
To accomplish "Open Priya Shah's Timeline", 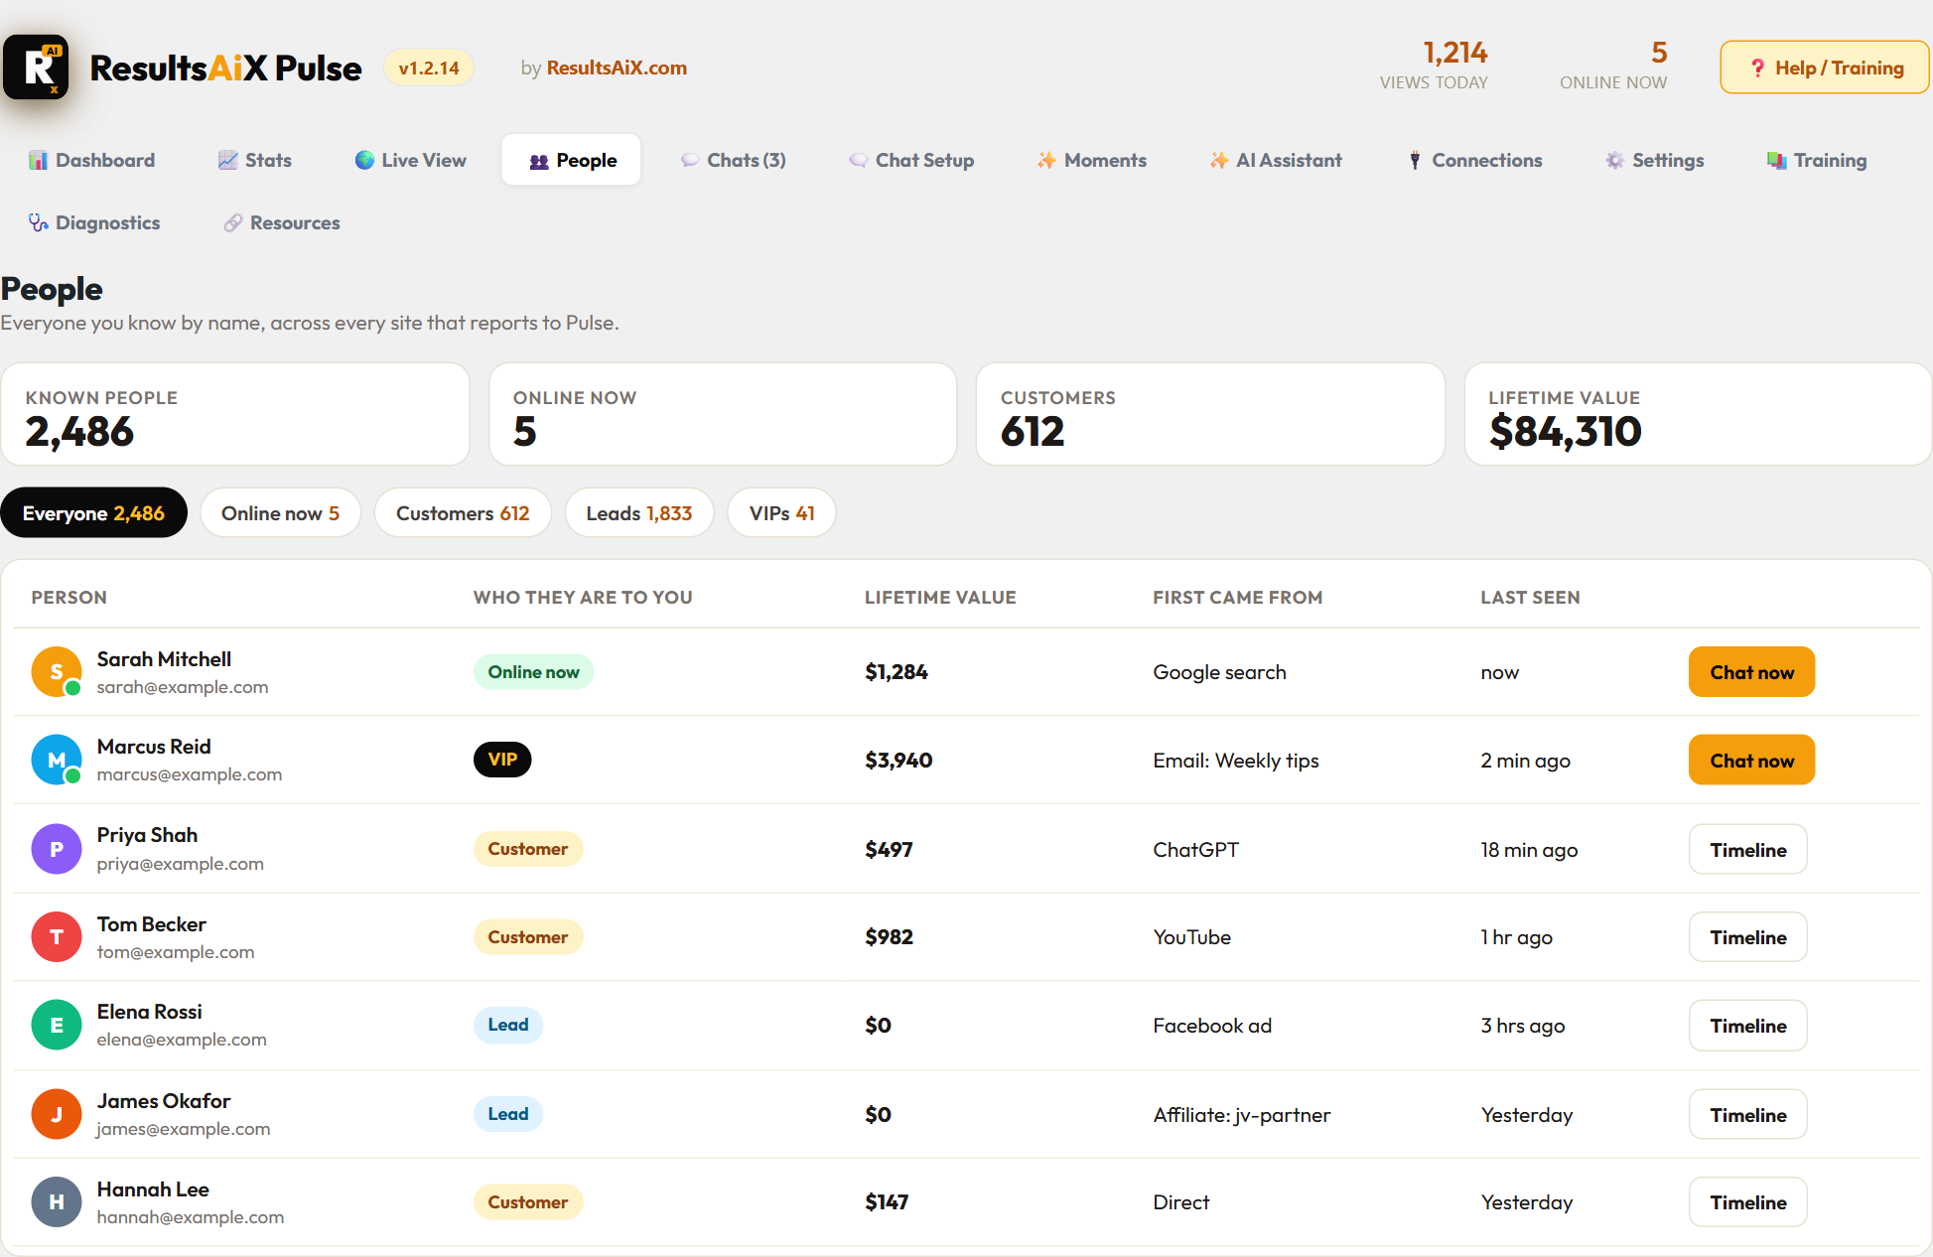I will point(1747,850).
